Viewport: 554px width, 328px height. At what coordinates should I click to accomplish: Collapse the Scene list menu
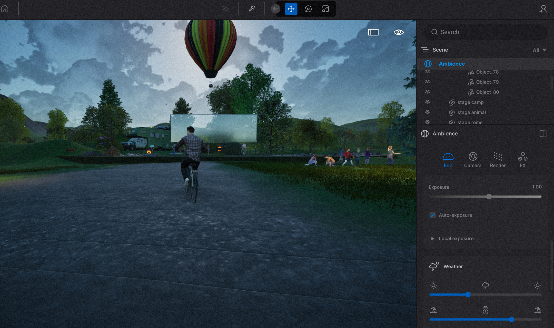[x=425, y=50]
